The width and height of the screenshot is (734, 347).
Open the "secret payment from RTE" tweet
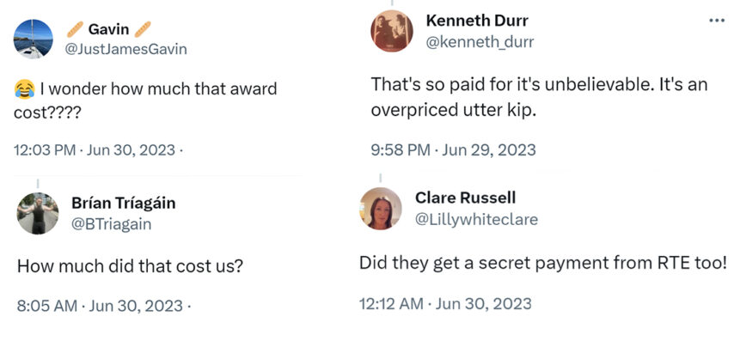[x=542, y=262]
